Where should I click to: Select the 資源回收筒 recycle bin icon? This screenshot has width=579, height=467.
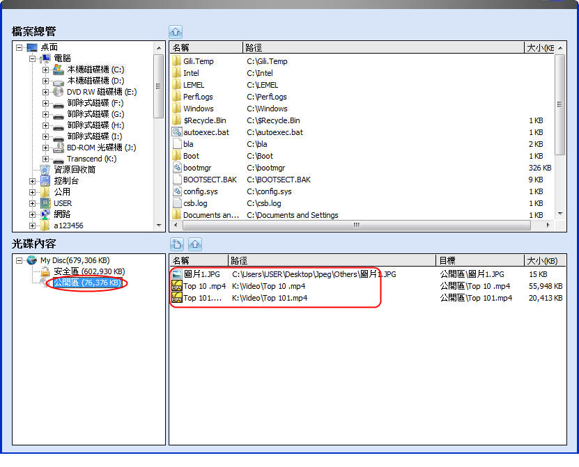(x=45, y=170)
